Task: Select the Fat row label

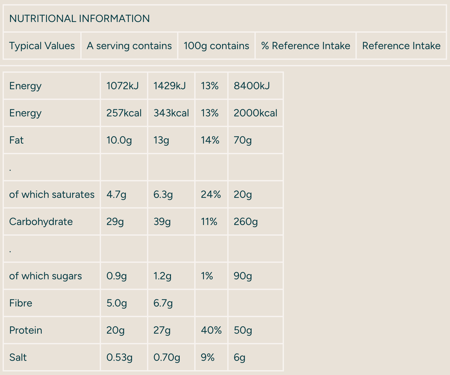Action: click(17, 140)
